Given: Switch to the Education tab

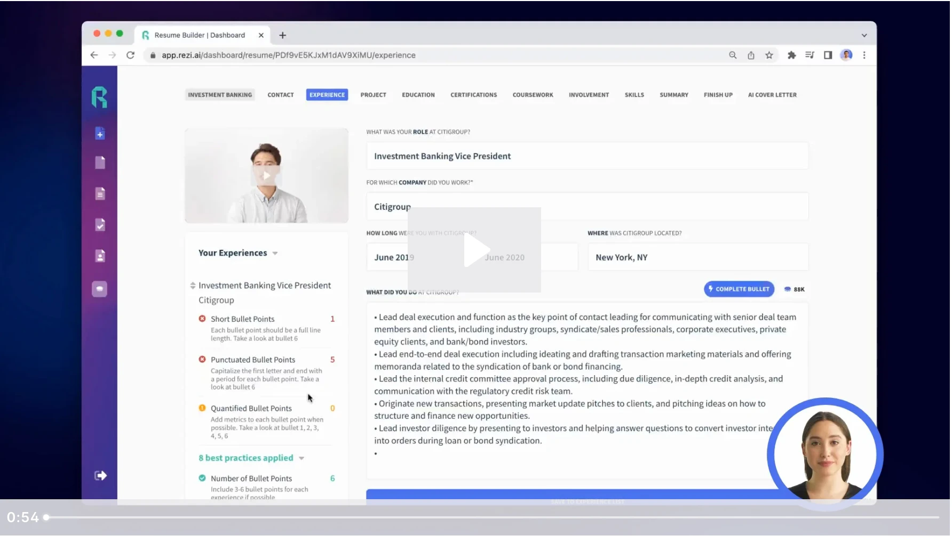Looking at the screenshot, I should coord(418,95).
